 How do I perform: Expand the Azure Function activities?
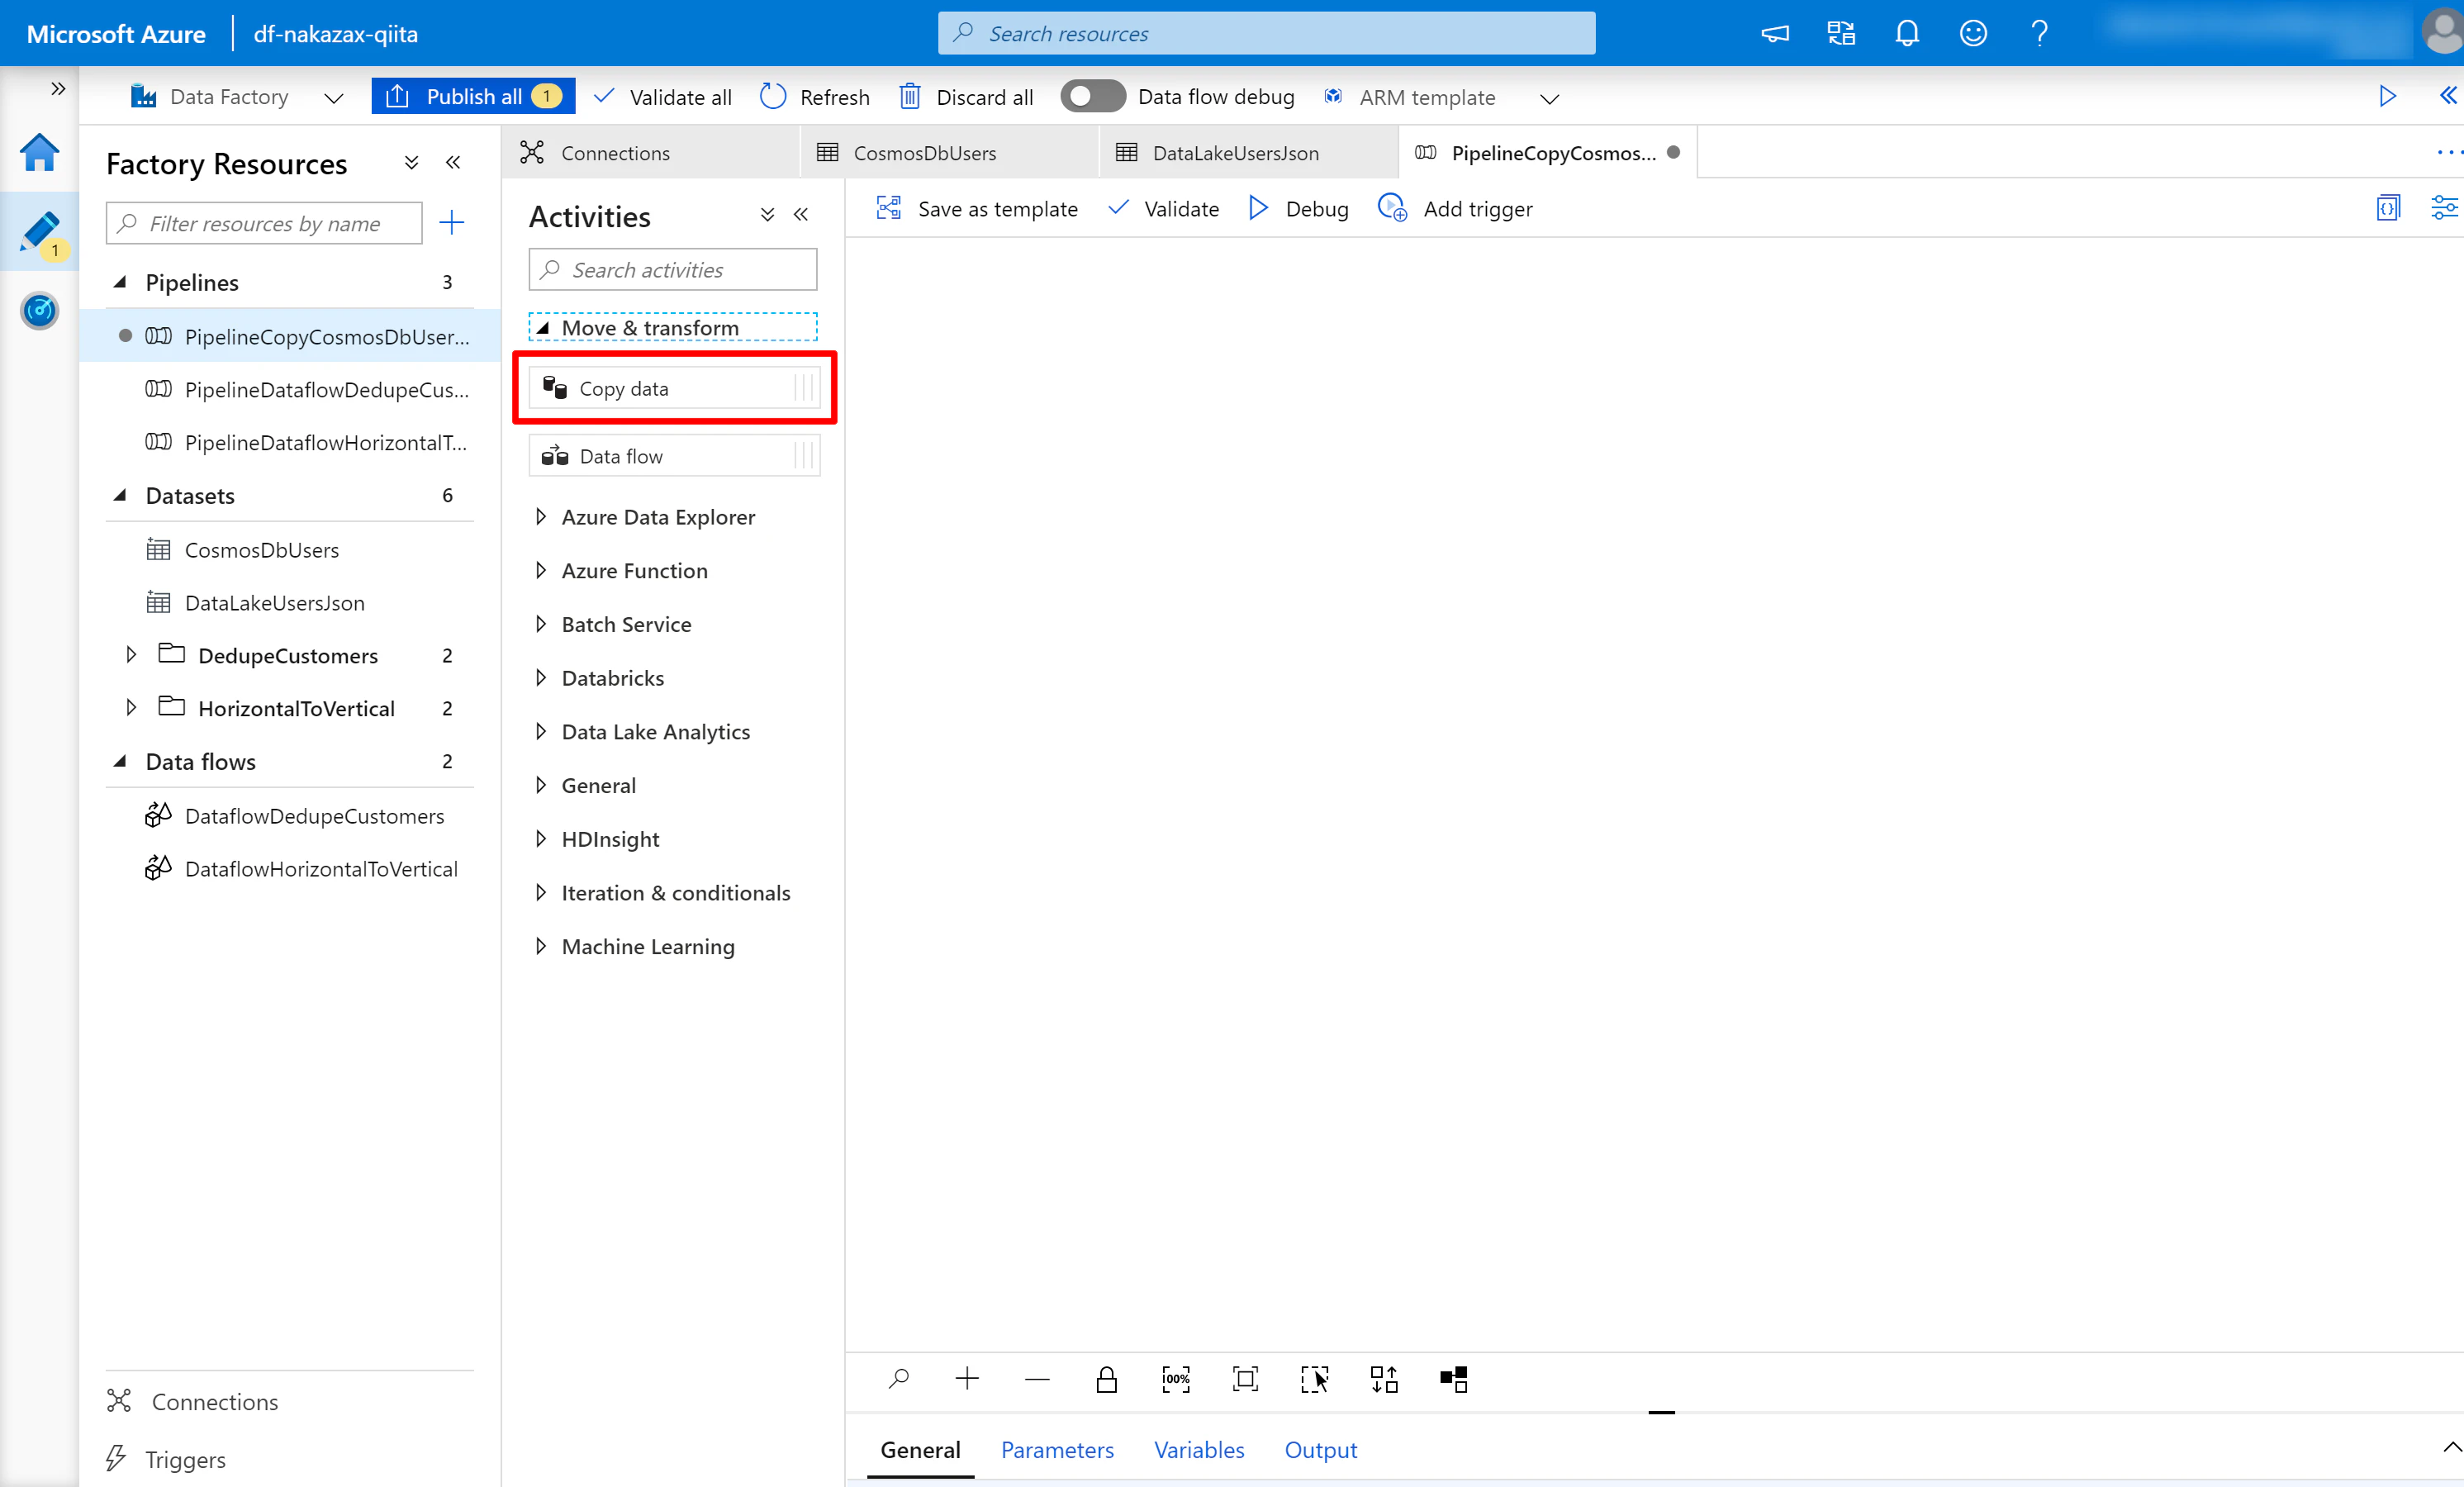(541, 571)
